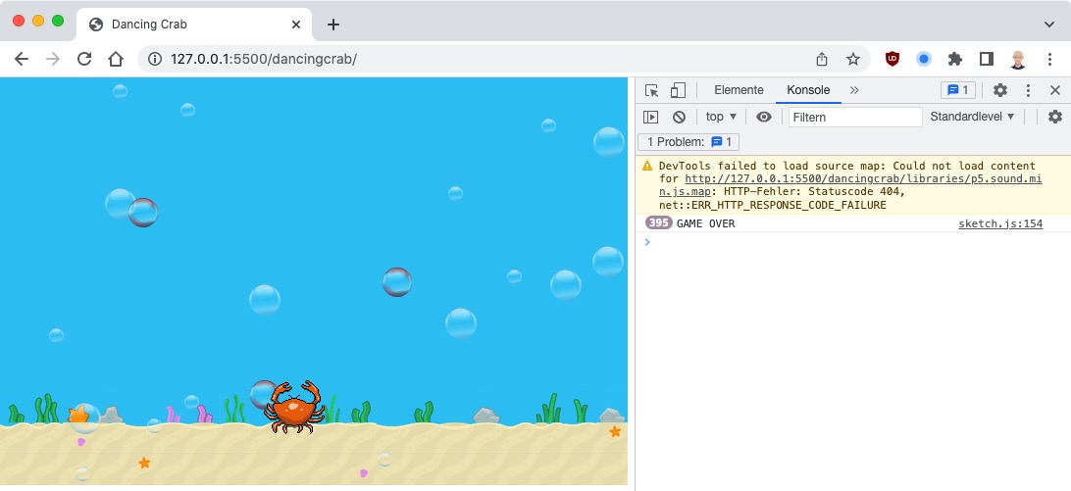Focus the Filtern console filter field
Screen dimensions: 1071x491
(854, 117)
